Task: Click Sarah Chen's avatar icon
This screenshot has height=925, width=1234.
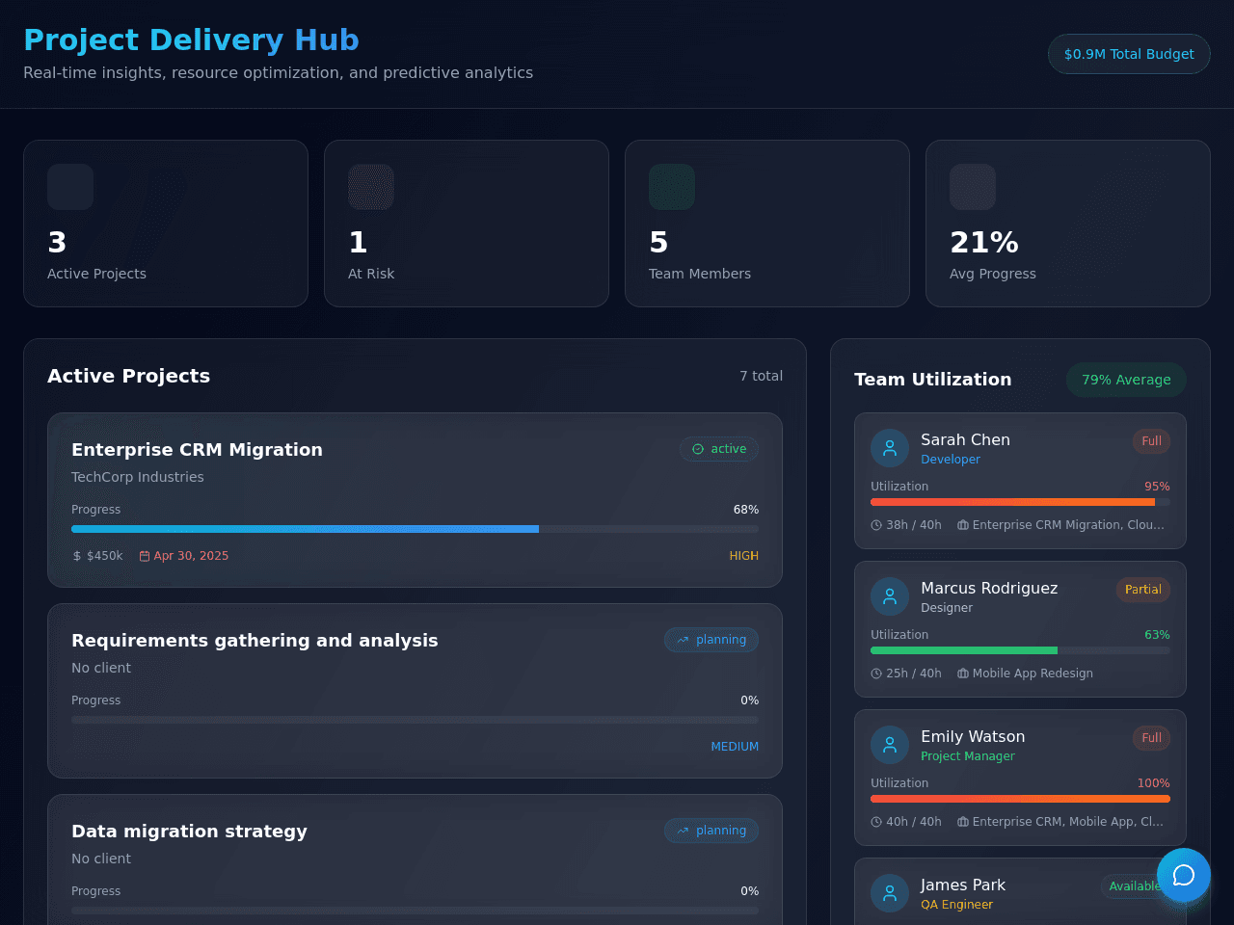Action: pos(890,448)
